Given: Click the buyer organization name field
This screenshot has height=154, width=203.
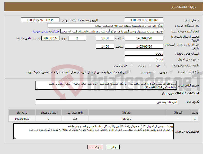Looking at the screenshot, I should tap(105, 26).
